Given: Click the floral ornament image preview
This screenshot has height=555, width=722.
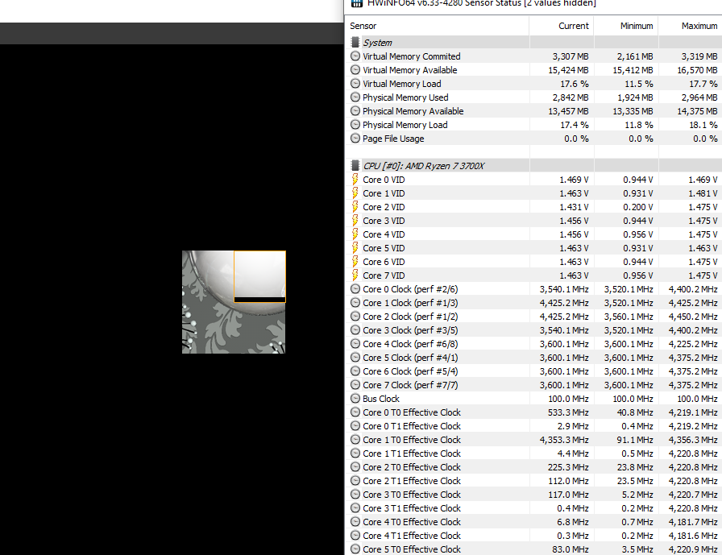Looking at the screenshot, I should tap(234, 302).
